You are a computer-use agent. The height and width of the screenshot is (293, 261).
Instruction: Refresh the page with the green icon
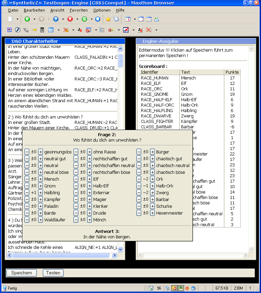(x=84, y=19)
